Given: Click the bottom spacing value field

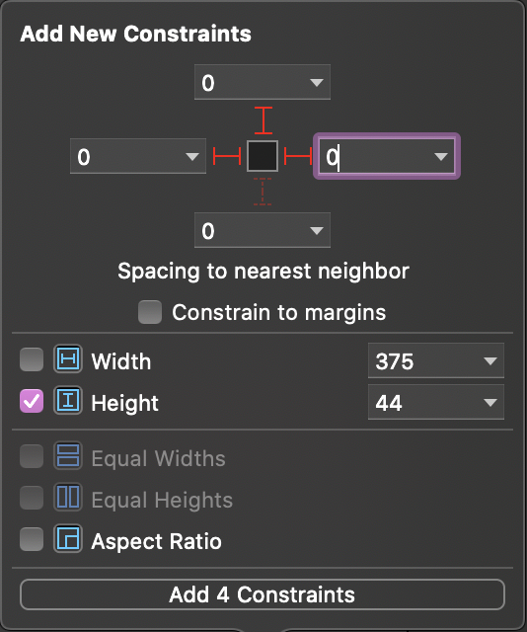Looking at the screenshot, I should pos(263,230).
